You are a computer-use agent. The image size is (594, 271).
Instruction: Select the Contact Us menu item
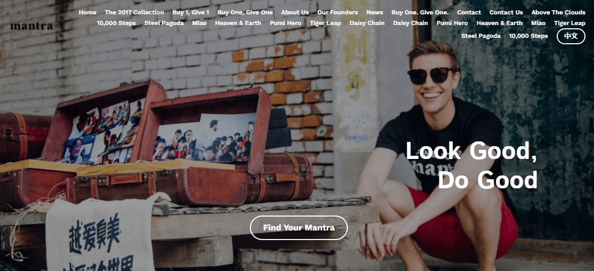click(506, 12)
